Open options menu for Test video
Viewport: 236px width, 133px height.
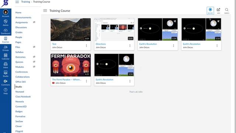[x=86, y=45]
